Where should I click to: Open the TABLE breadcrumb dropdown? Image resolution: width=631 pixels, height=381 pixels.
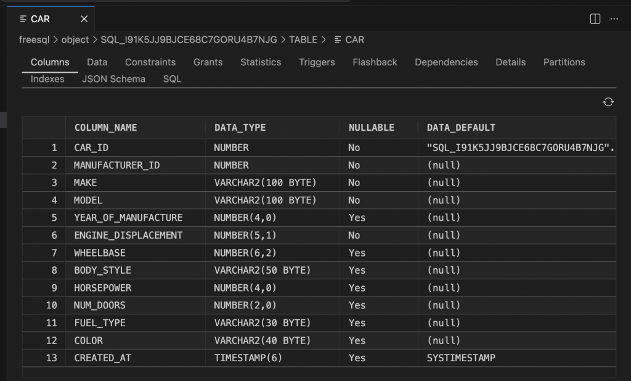304,39
